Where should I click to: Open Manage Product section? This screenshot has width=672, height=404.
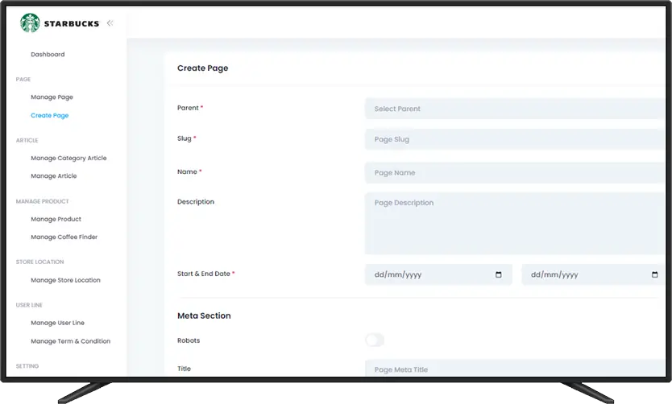click(x=56, y=219)
